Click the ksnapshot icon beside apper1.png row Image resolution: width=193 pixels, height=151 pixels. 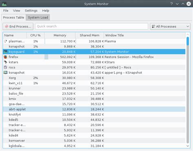pos(5,73)
